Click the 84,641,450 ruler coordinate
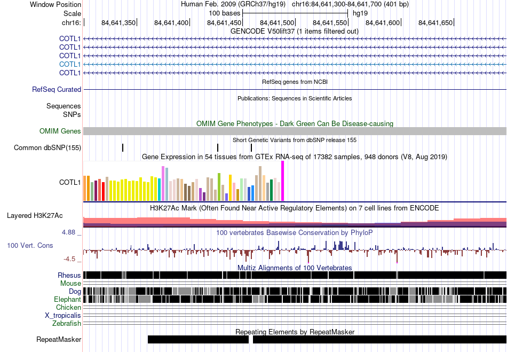Viewport: 507px width, 352px height. pyautogui.click(x=224, y=22)
